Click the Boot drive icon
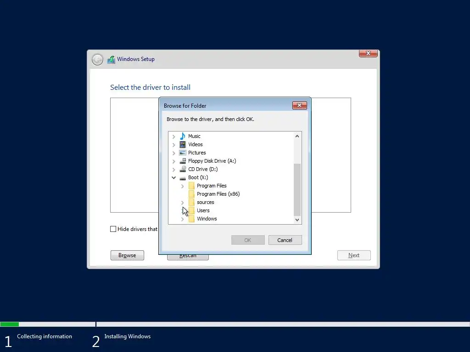 tap(183, 178)
